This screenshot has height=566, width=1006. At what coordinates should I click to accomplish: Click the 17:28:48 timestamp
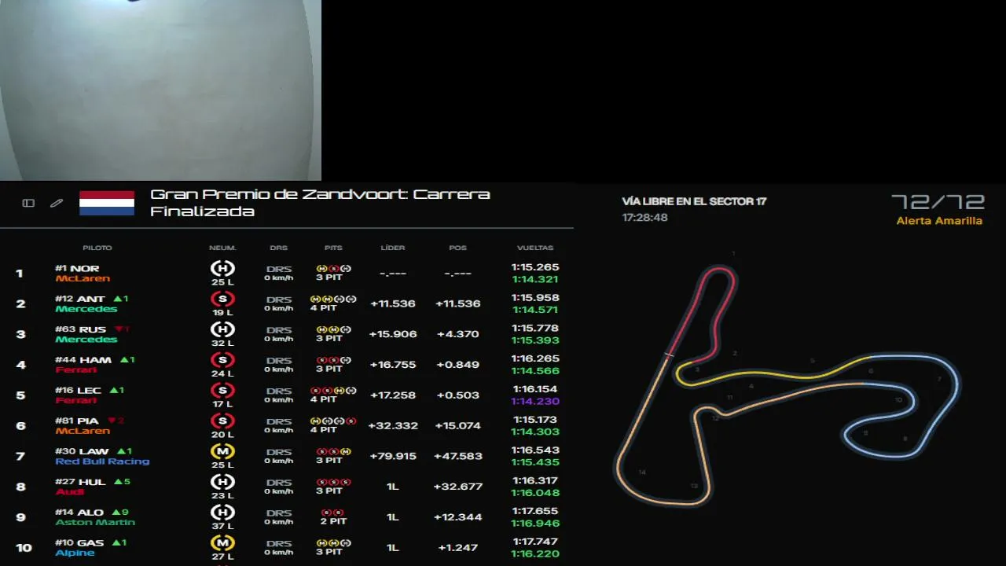(x=644, y=218)
